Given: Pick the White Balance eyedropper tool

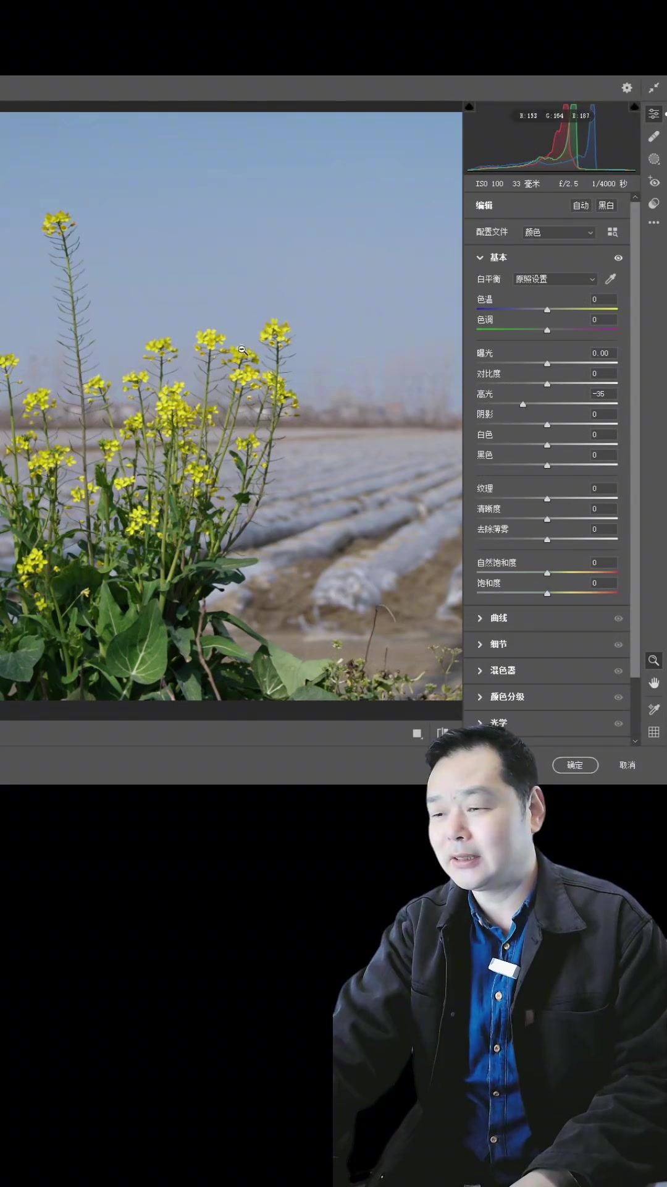Looking at the screenshot, I should [x=610, y=279].
